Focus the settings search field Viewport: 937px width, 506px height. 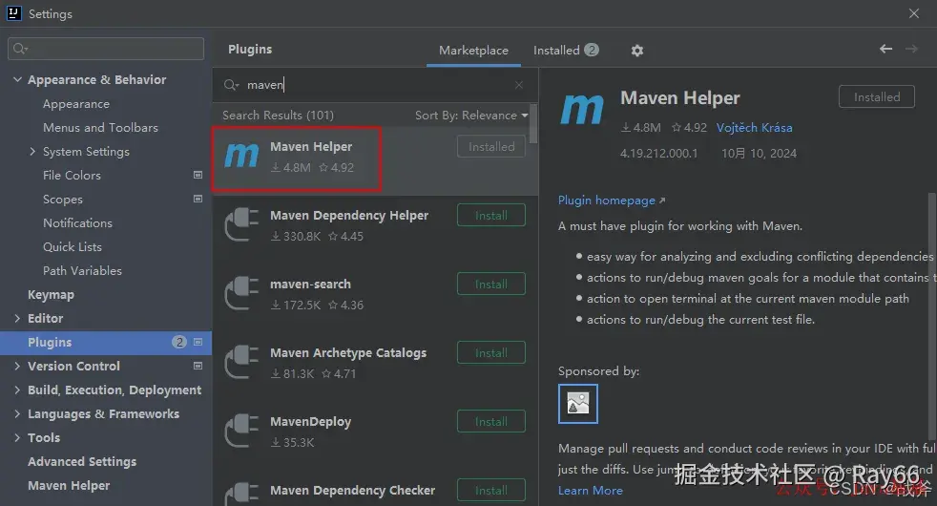point(106,49)
